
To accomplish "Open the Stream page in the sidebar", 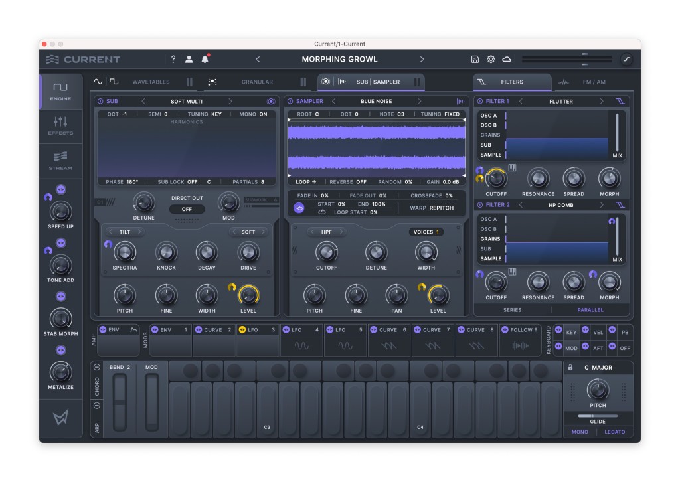I will pyautogui.click(x=60, y=160).
